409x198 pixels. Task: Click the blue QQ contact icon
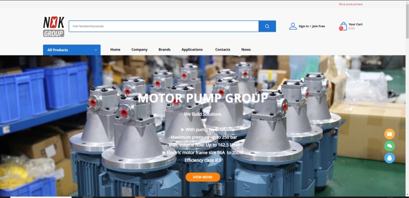click(389, 158)
